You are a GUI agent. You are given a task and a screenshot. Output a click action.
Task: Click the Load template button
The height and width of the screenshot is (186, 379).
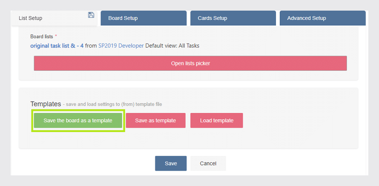[x=217, y=121]
